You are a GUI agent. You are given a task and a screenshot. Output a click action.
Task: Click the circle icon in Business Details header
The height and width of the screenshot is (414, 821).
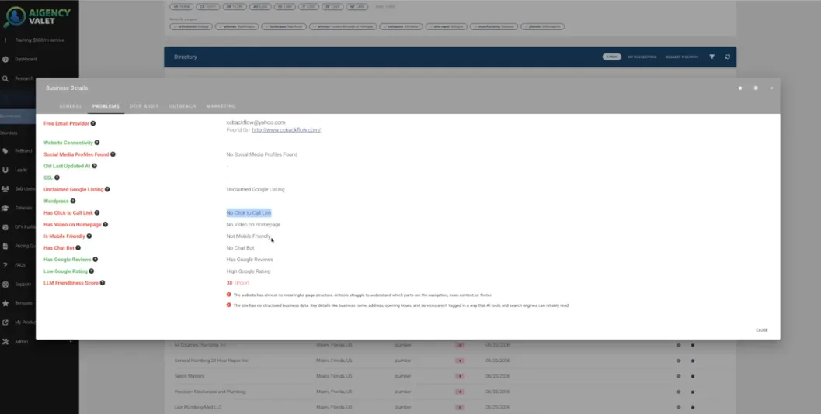[x=756, y=88]
